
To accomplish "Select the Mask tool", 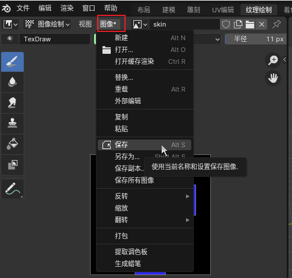I will point(12,165).
